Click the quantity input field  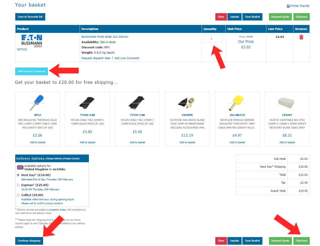point(213,38)
